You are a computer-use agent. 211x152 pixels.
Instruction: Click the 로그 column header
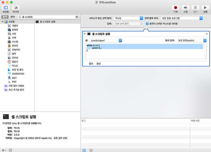click(x=135, y=121)
